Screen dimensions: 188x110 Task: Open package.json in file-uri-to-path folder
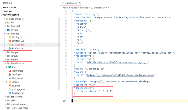(18, 89)
